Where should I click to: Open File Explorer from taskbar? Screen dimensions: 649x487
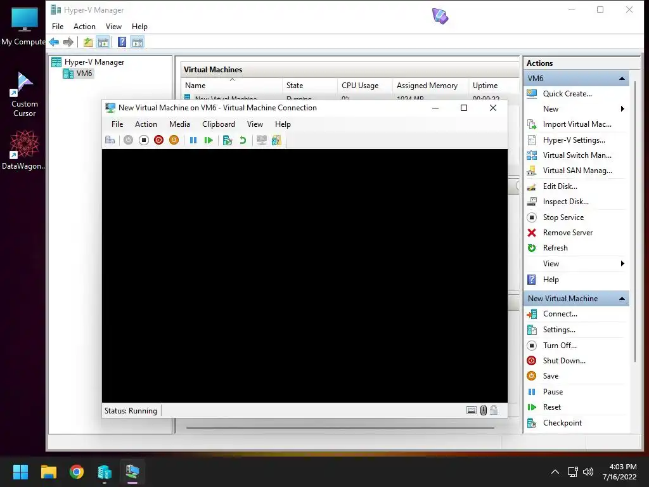tap(48, 472)
